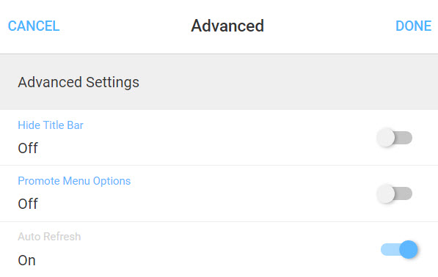Image resolution: width=438 pixels, height=277 pixels.
Task: Click the light blue track of Auto Refresh switch
Action: [x=390, y=249]
